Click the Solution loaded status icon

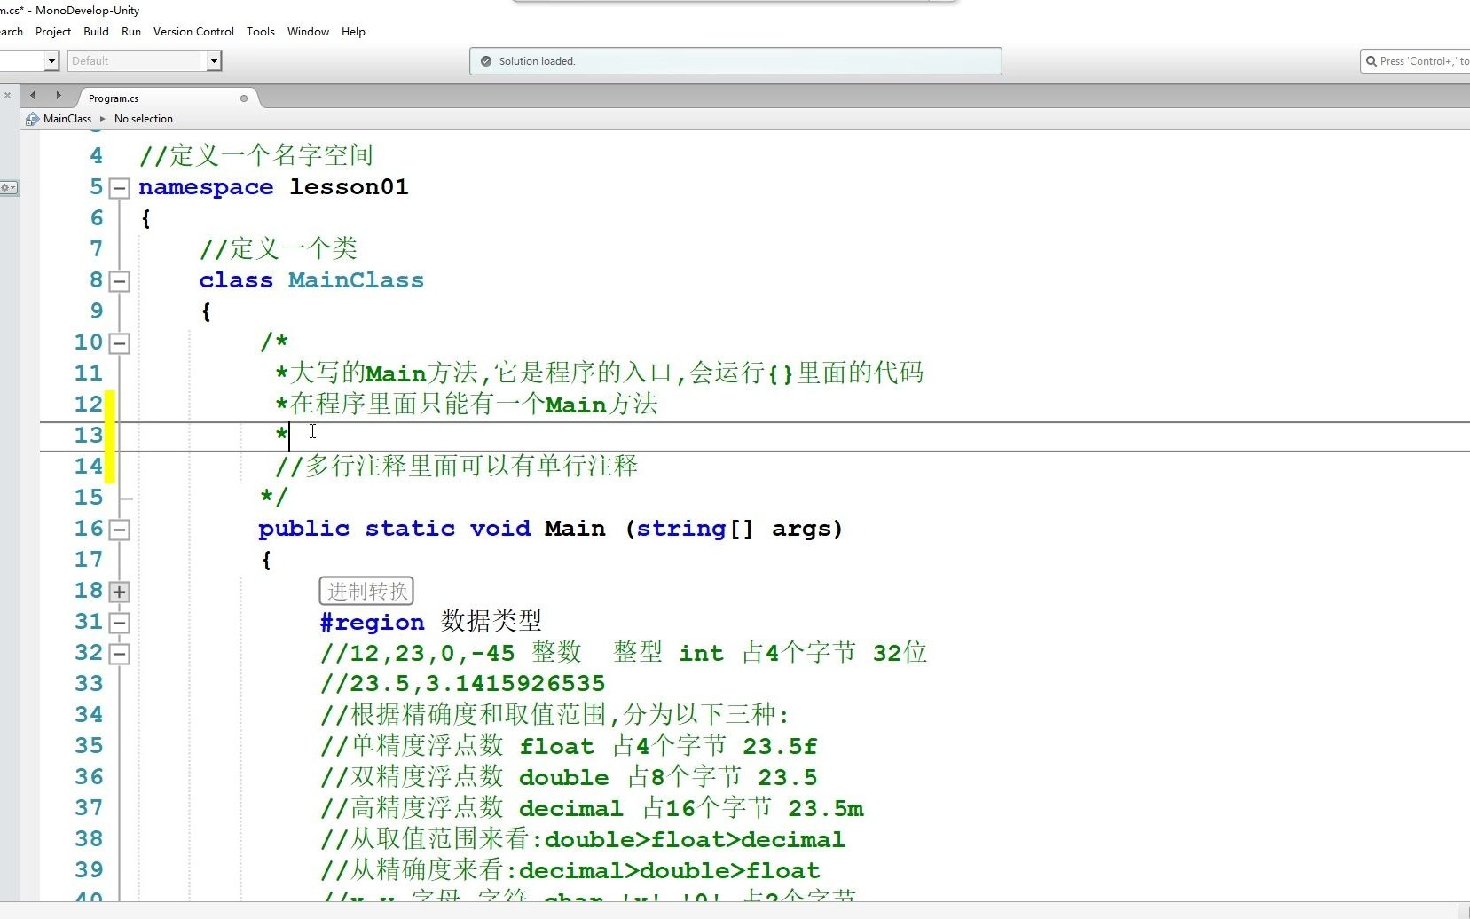[485, 61]
